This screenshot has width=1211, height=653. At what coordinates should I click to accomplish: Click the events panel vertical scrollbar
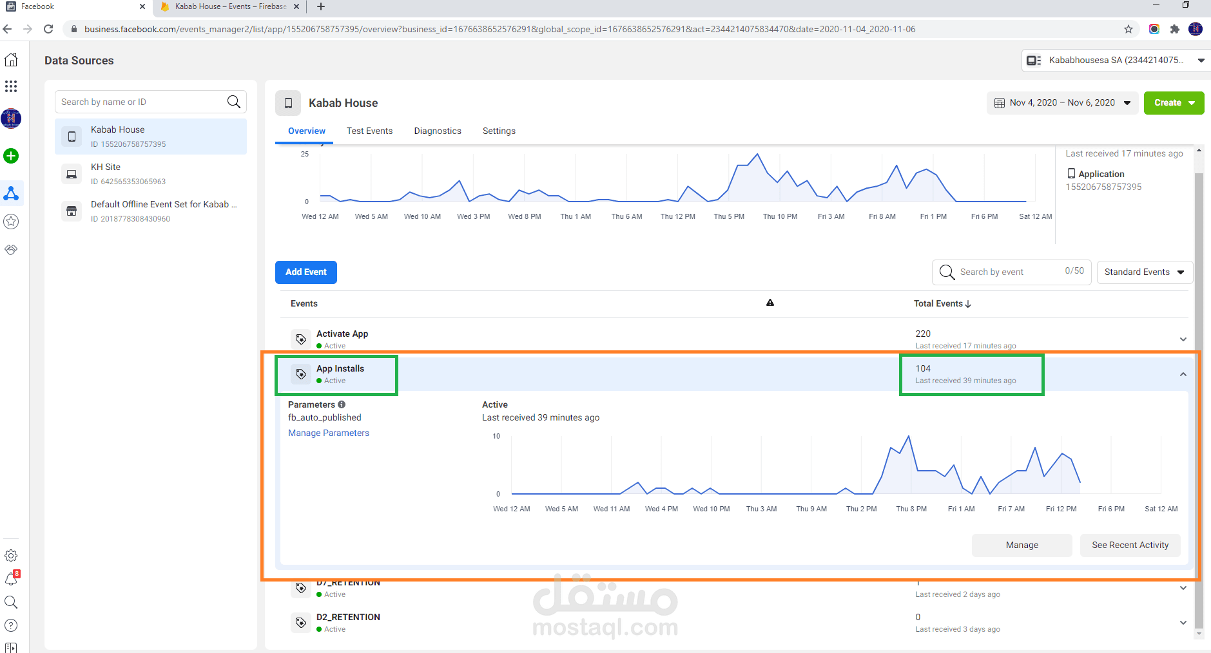tap(1199, 399)
